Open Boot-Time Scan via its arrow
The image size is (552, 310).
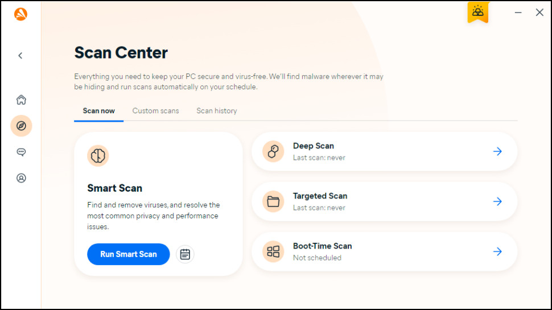(x=497, y=251)
